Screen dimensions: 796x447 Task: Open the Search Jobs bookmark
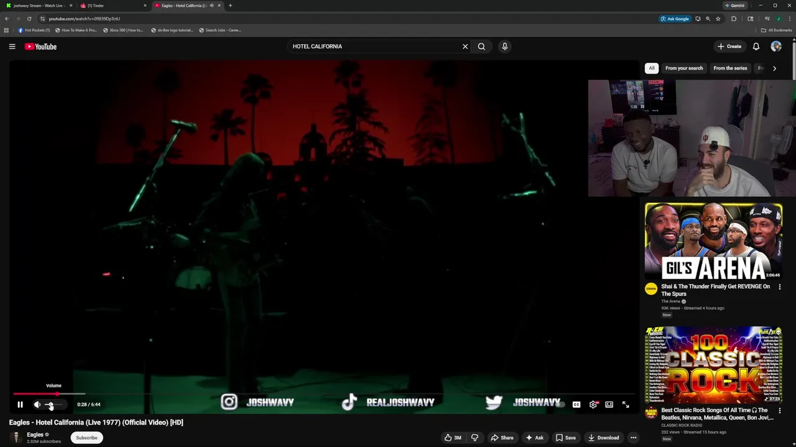[220, 30]
